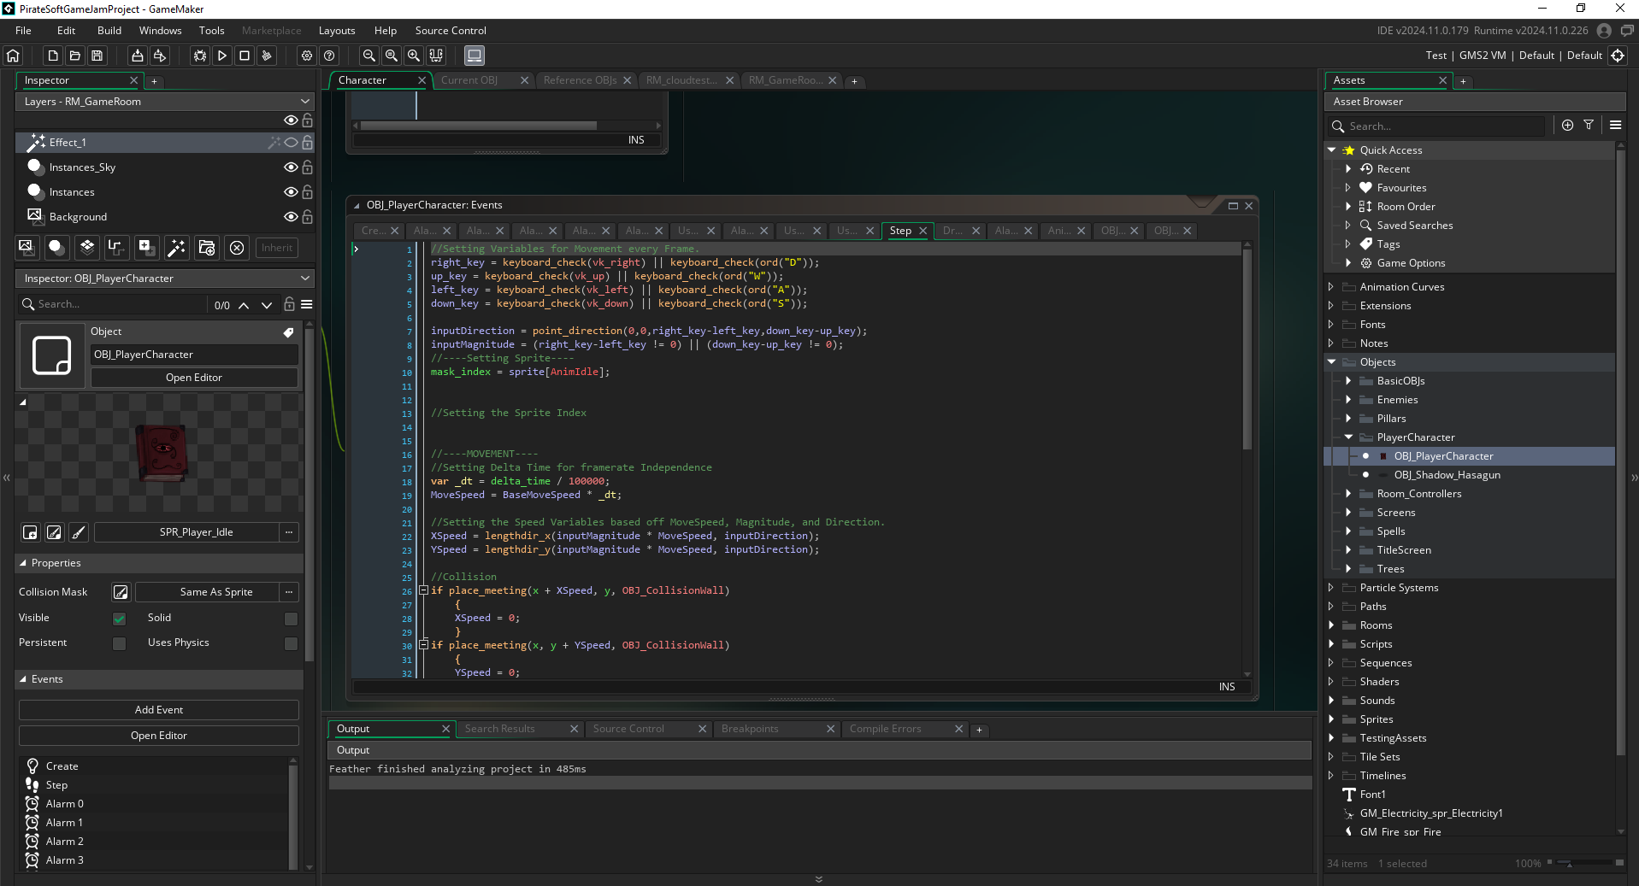
Task: Stop the running game
Action: [245, 56]
